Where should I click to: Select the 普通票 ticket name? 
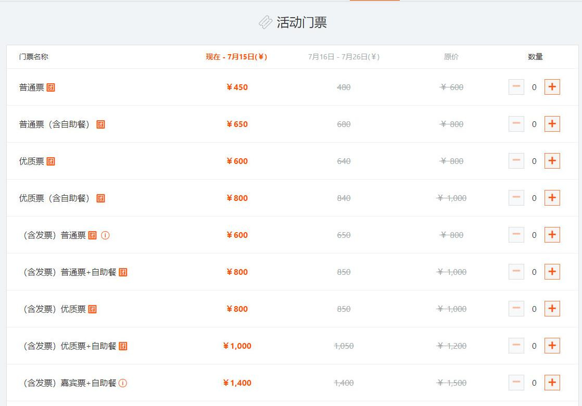31,87
